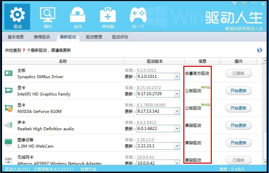This screenshot has width=269, height=173.
Task: Select the Synaptics SMBus Driver name
Action: [40, 76]
